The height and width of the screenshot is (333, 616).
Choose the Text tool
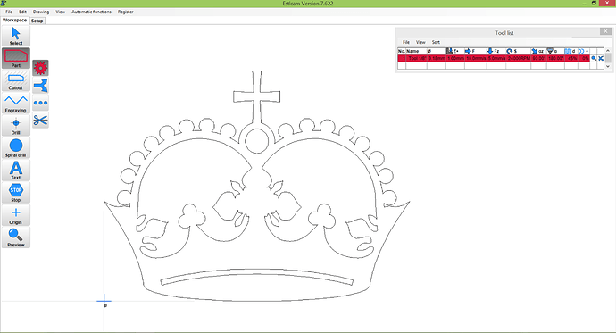16,171
